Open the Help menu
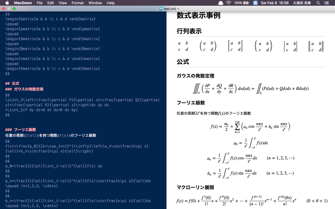 pyautogui.click(x=110, y=3)
